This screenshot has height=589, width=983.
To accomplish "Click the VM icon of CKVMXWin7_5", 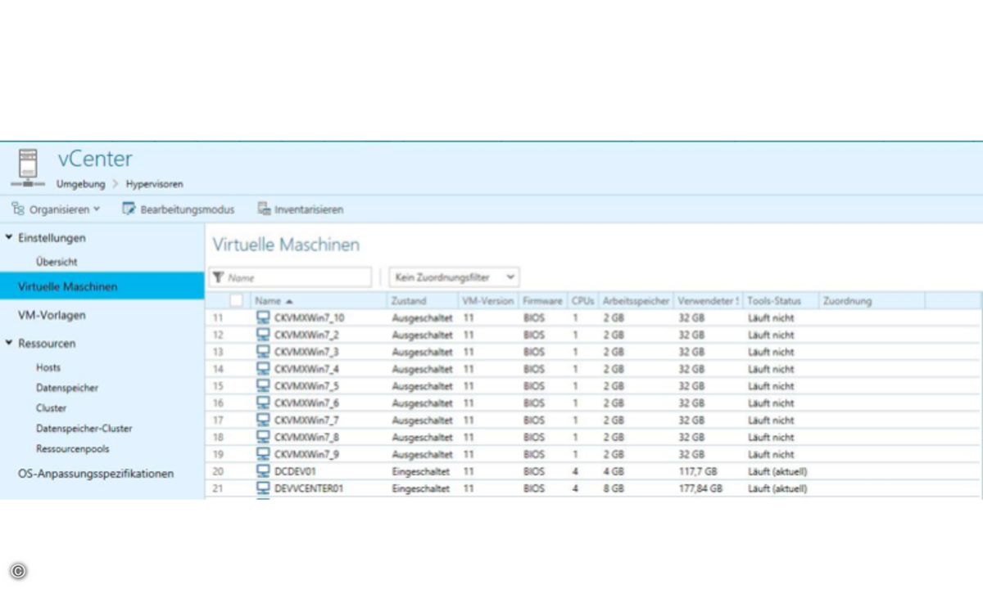I will click(263, 386).
